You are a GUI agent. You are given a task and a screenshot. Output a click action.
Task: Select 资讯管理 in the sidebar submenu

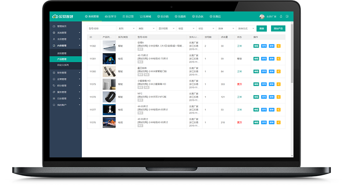(x=62, y=53)
